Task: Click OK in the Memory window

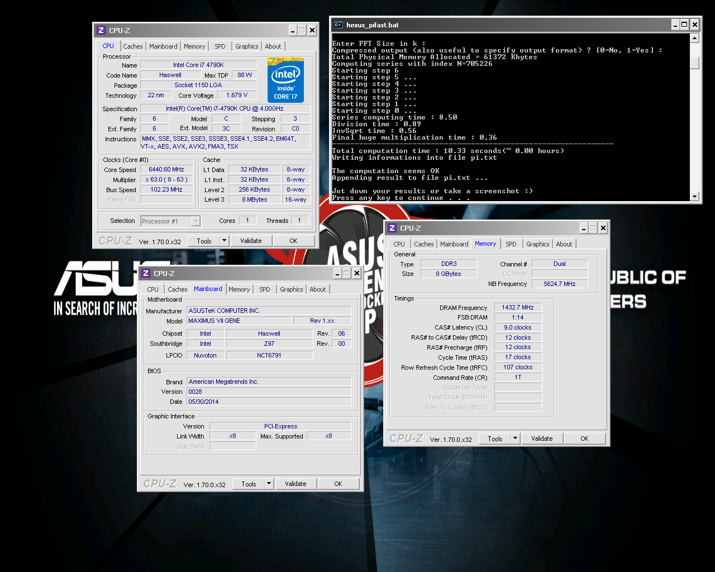Action: point(584,438)
